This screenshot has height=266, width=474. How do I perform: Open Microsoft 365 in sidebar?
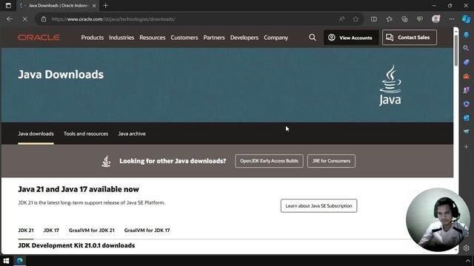(x=466, y=103)
